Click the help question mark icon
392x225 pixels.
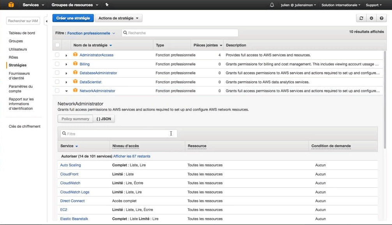pos(381,18)
